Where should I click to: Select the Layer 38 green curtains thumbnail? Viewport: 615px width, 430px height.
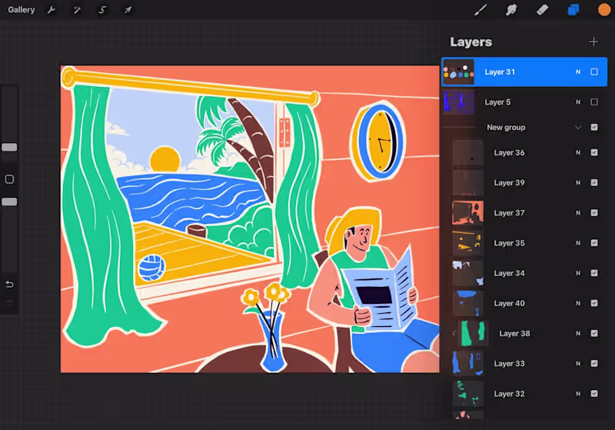point(473,333)
